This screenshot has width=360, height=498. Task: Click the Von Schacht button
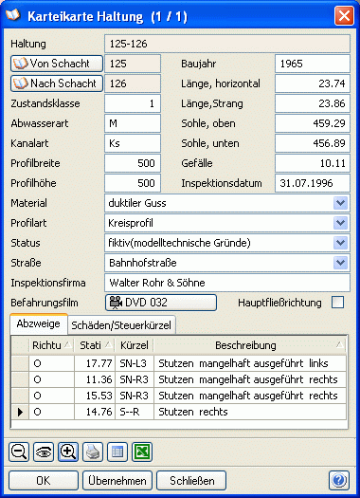[x=57, y=64]
